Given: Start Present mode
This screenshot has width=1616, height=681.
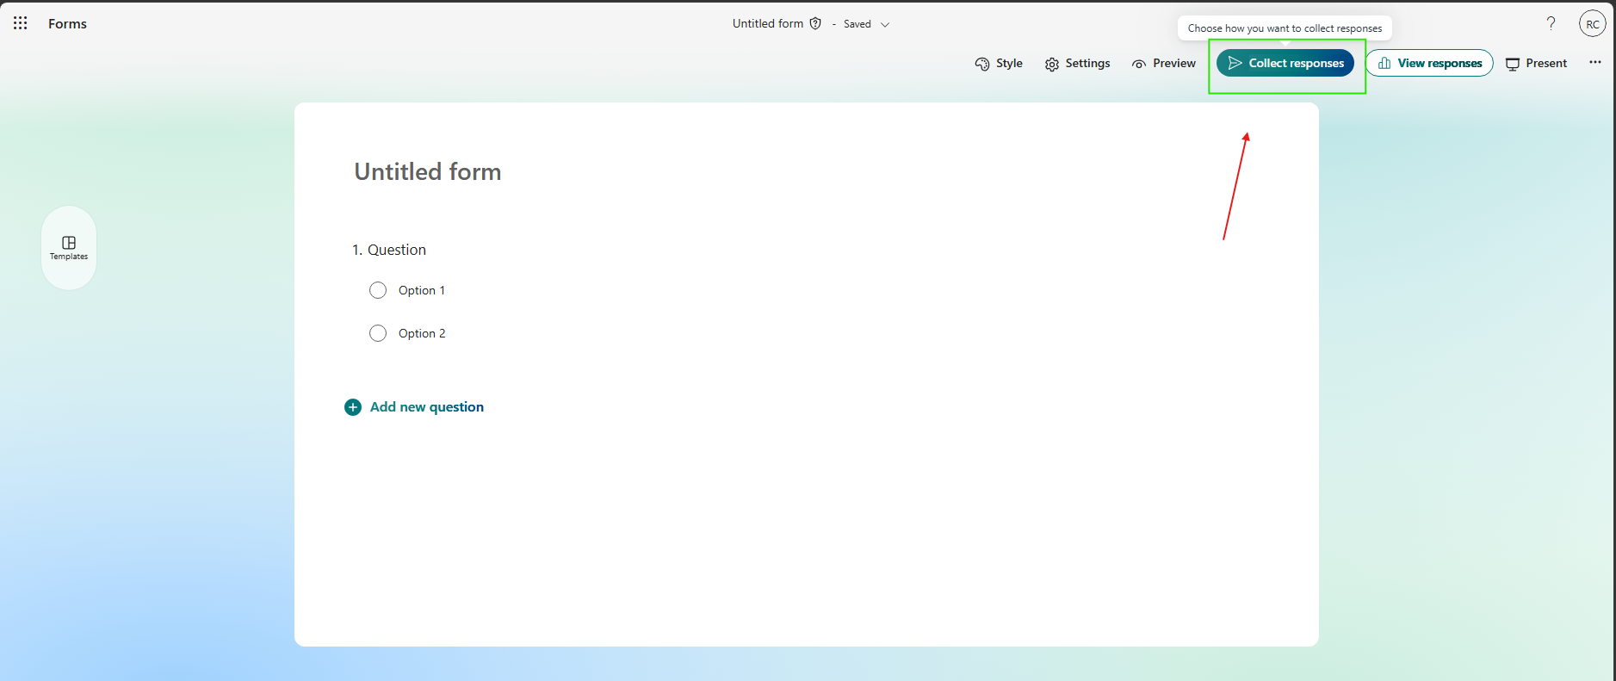Looking at the screenshot, I should pyautogui.click(x=1537, y=64).
